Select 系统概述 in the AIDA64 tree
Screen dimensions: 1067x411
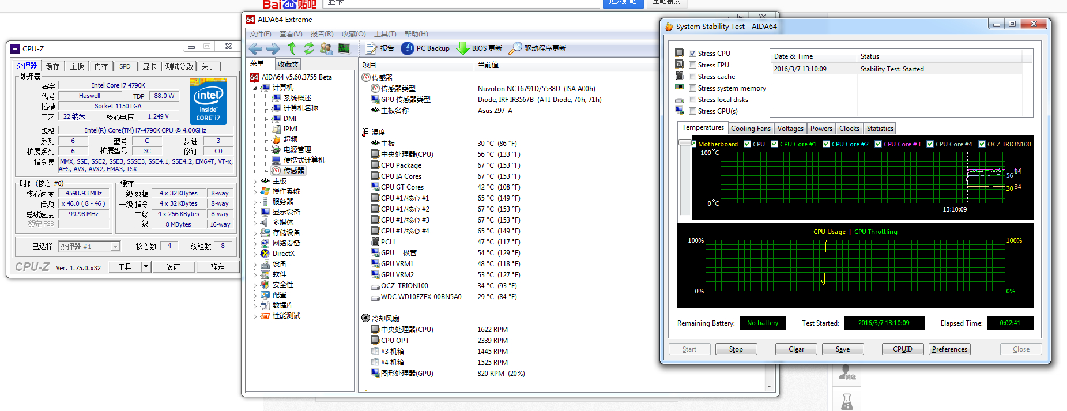[292, 98]
